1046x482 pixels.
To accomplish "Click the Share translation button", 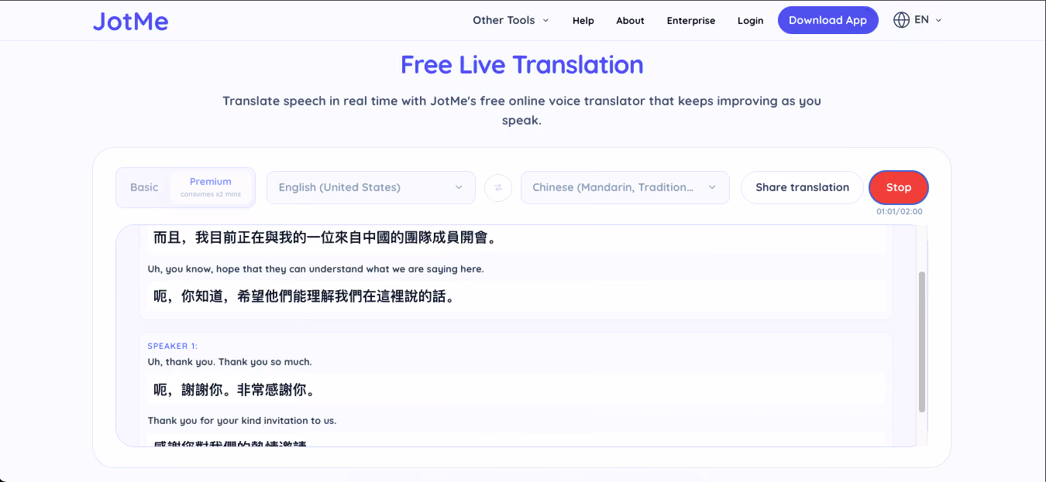I will pyautogui.click(x=802, y=187).
